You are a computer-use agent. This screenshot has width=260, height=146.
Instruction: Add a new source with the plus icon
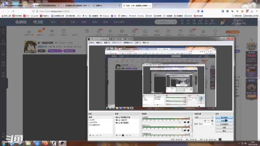tap(117, 135)
